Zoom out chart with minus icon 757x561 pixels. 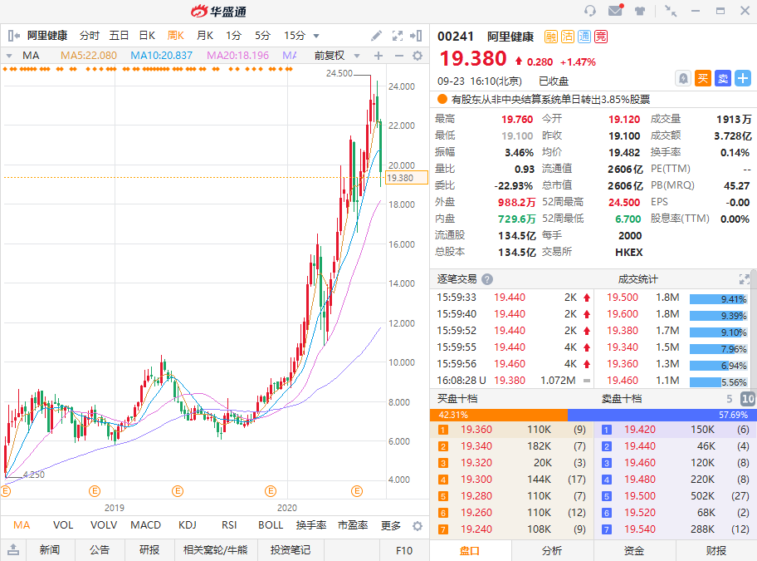point(398,56)
